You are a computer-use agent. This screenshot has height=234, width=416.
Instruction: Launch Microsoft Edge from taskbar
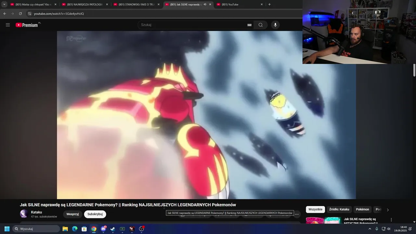[74, 229]
